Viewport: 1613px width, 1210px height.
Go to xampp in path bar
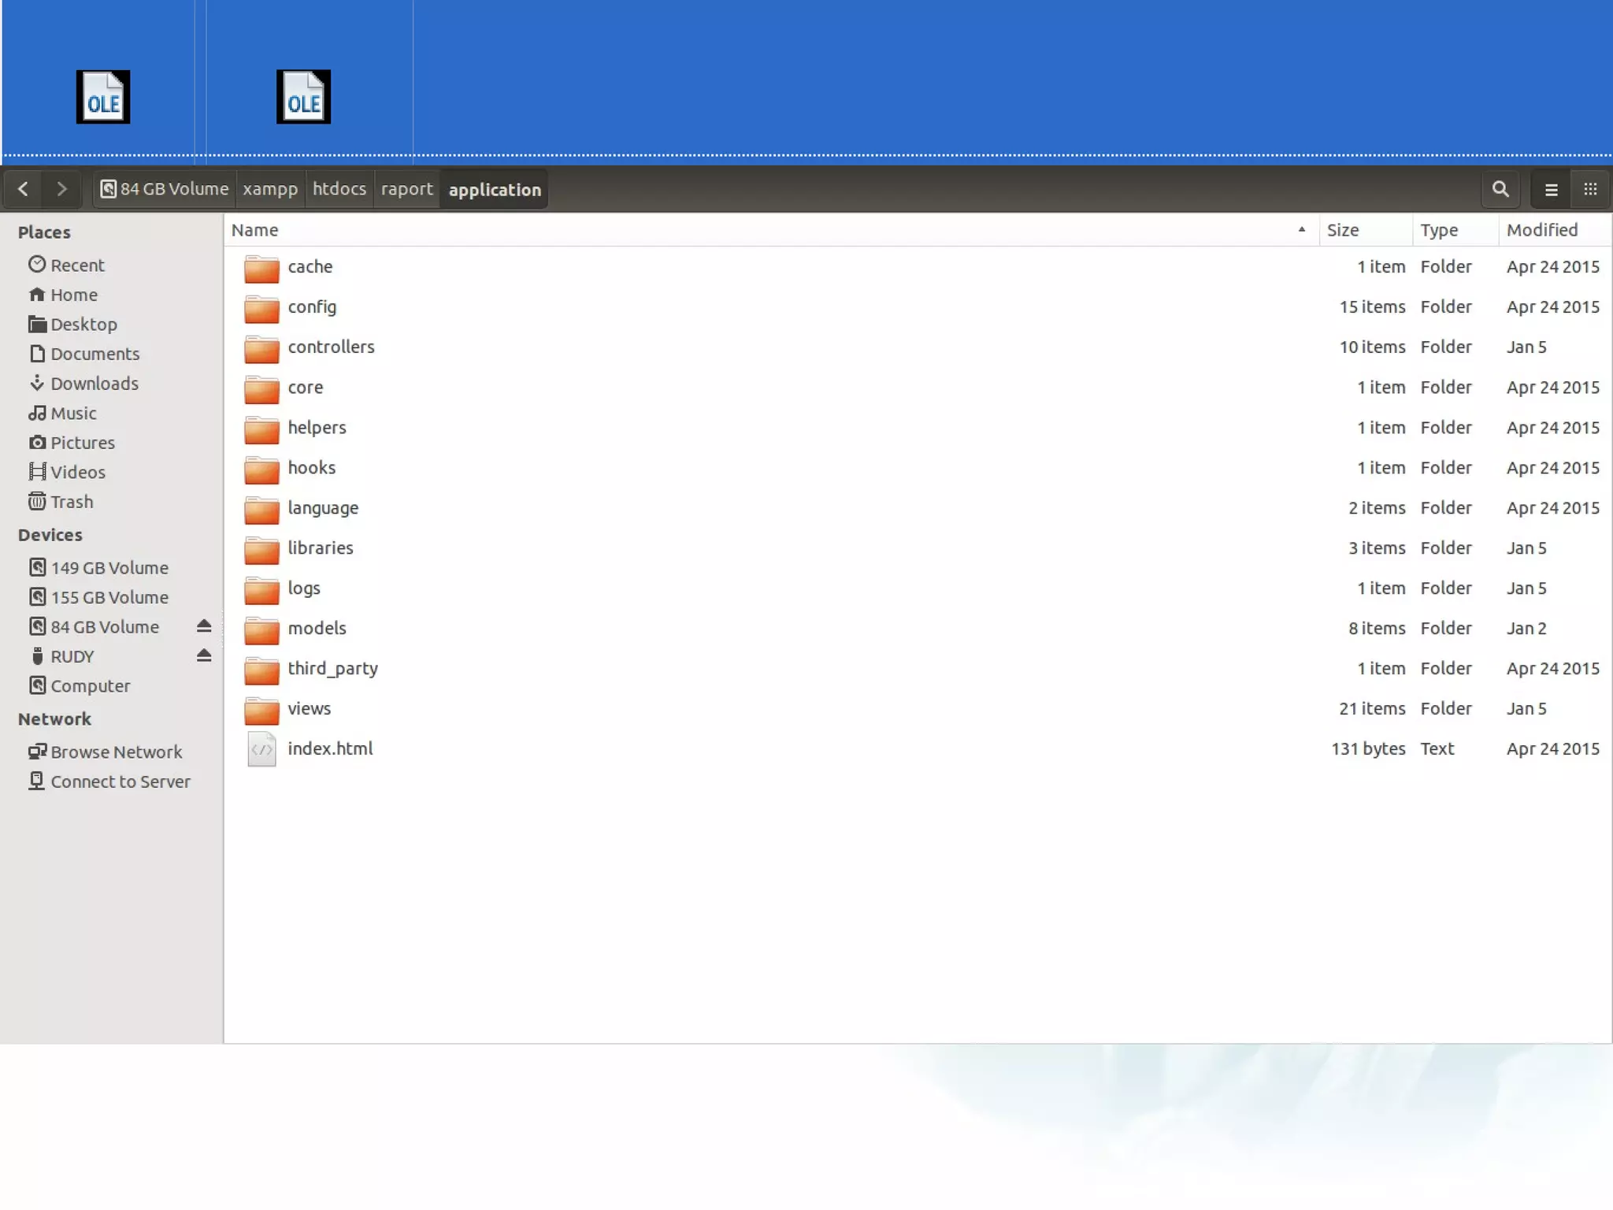(270, 189)
